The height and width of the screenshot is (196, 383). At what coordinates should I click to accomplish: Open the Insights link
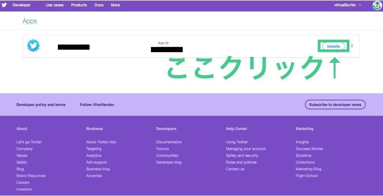point(302,142)
